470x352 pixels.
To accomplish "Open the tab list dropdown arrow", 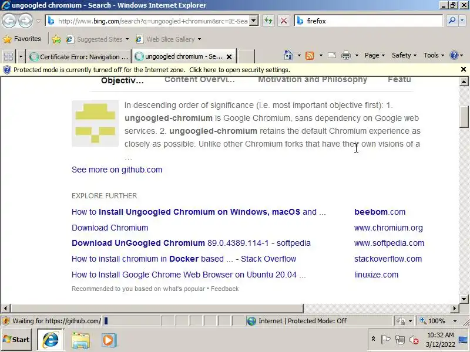I will pos(21,56).
